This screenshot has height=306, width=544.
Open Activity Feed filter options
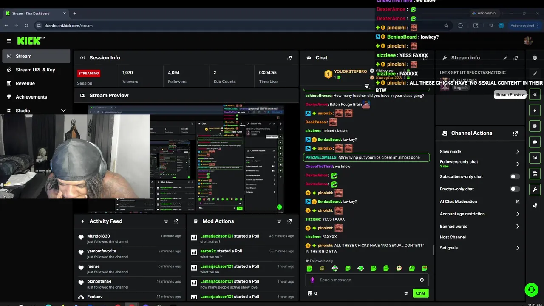(x=166, y=221)
